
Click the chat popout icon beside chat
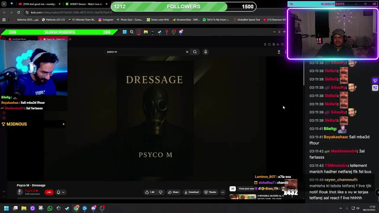(x=375, y=81)
